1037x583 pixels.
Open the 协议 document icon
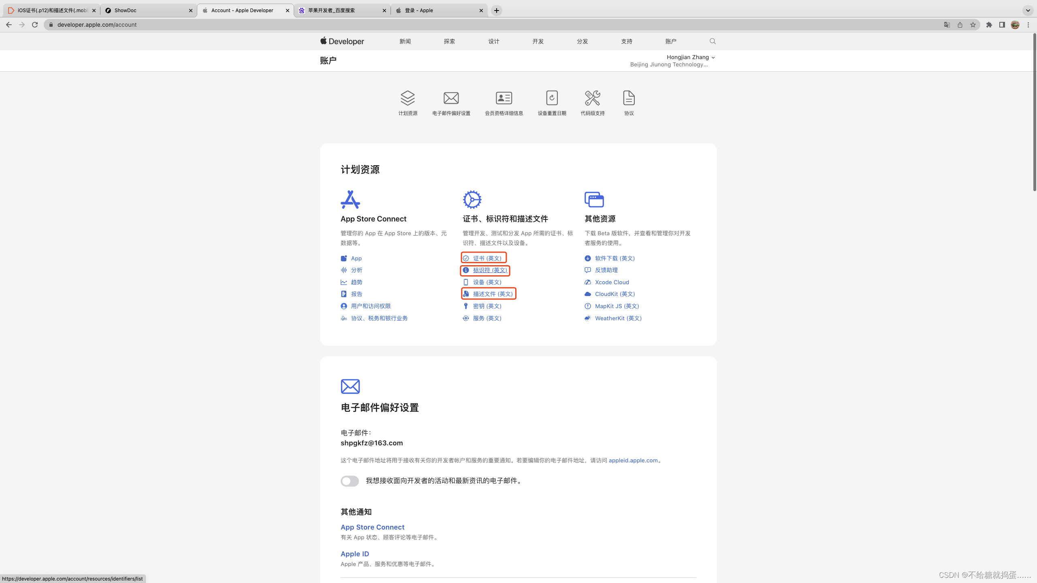pos(629,98)
